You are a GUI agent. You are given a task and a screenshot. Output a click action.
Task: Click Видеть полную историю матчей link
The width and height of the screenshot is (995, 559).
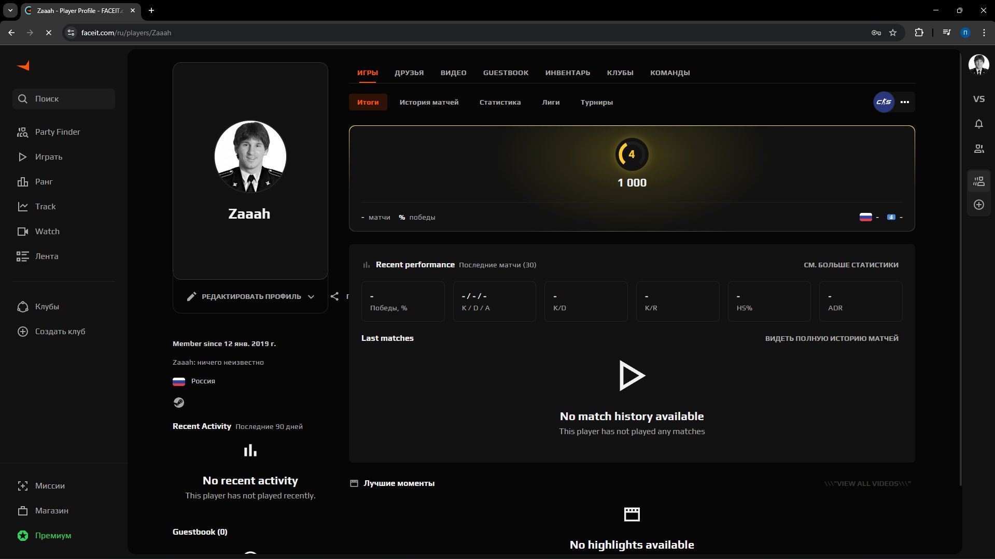pos(831,338)
